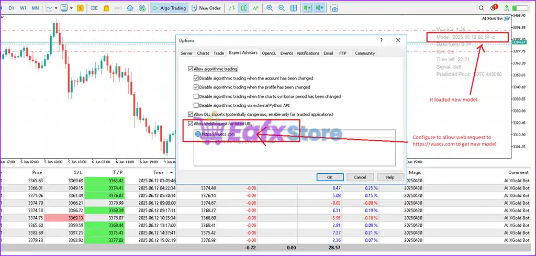
Task: Click Help in Options dialog
Action: coord(390,177)
